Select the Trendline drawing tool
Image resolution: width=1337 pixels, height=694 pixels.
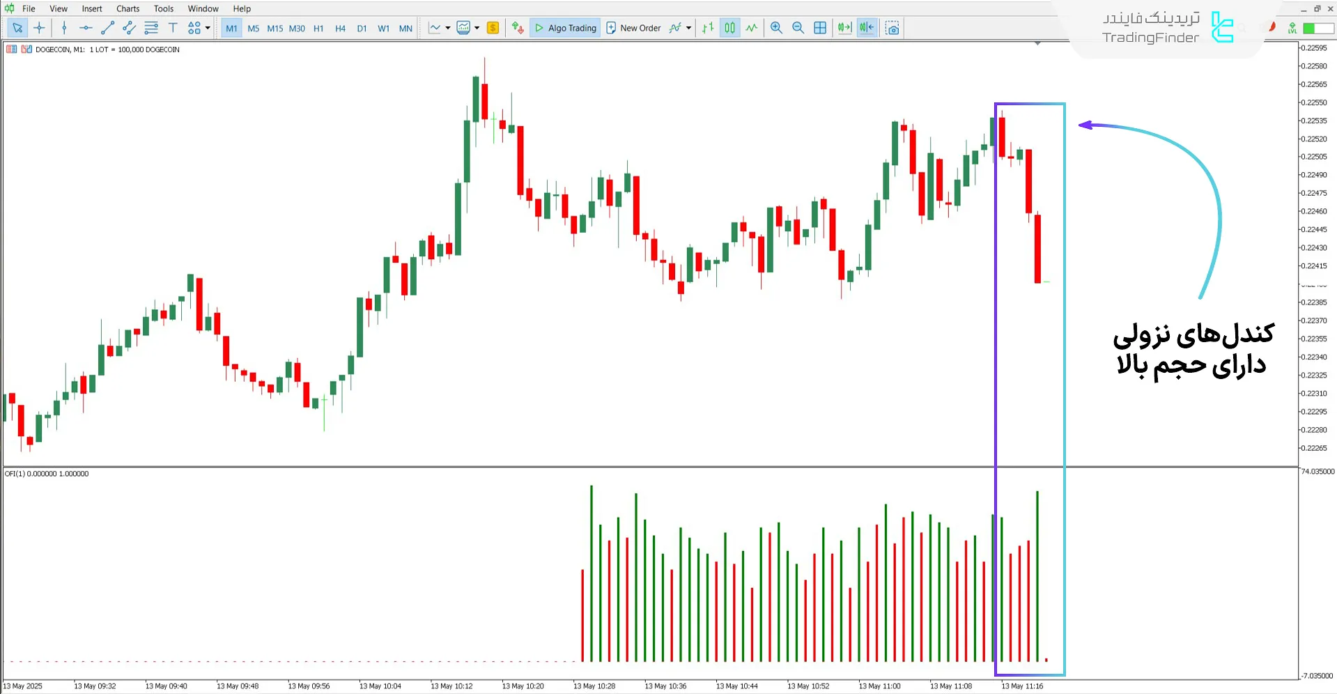(x=107, y=28)
